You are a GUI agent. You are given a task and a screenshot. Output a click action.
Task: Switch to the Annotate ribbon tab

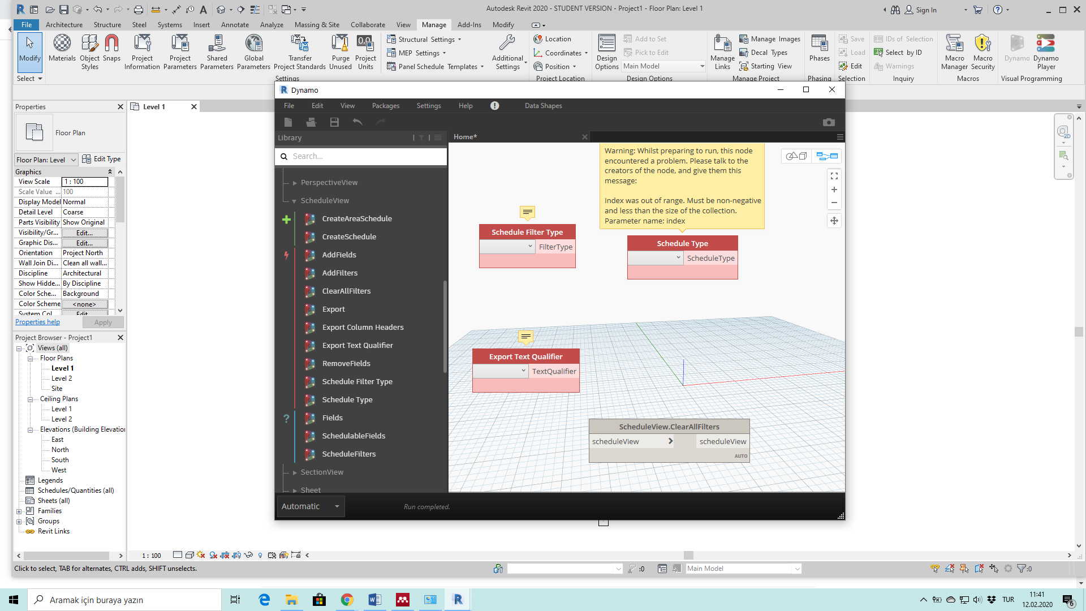pos(235,25)
